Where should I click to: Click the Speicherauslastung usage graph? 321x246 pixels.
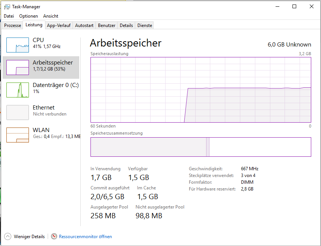tap(200, 90)
